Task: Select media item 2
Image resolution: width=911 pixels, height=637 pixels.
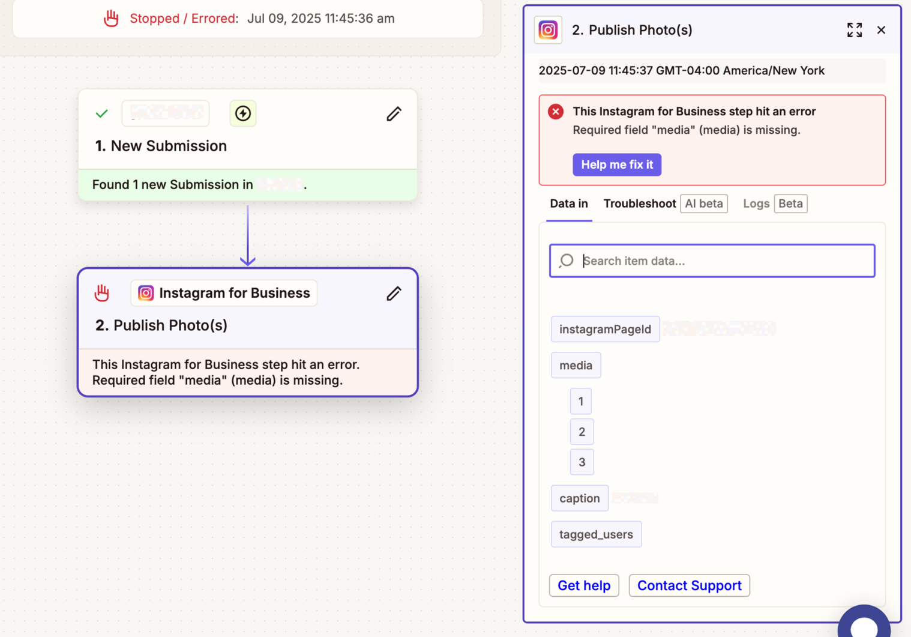Action: coord(582,432)
